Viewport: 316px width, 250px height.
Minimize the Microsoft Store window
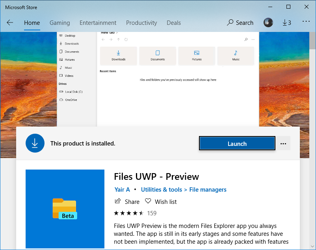[x=270, y=7]
